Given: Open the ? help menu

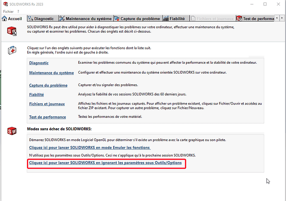Looking at the screenshot, I should pyautogui.click(x=18, y=12).
